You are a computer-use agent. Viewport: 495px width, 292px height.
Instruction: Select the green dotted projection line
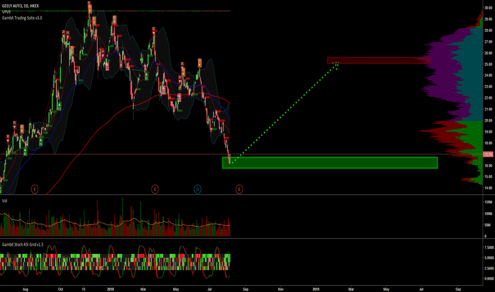286,113
